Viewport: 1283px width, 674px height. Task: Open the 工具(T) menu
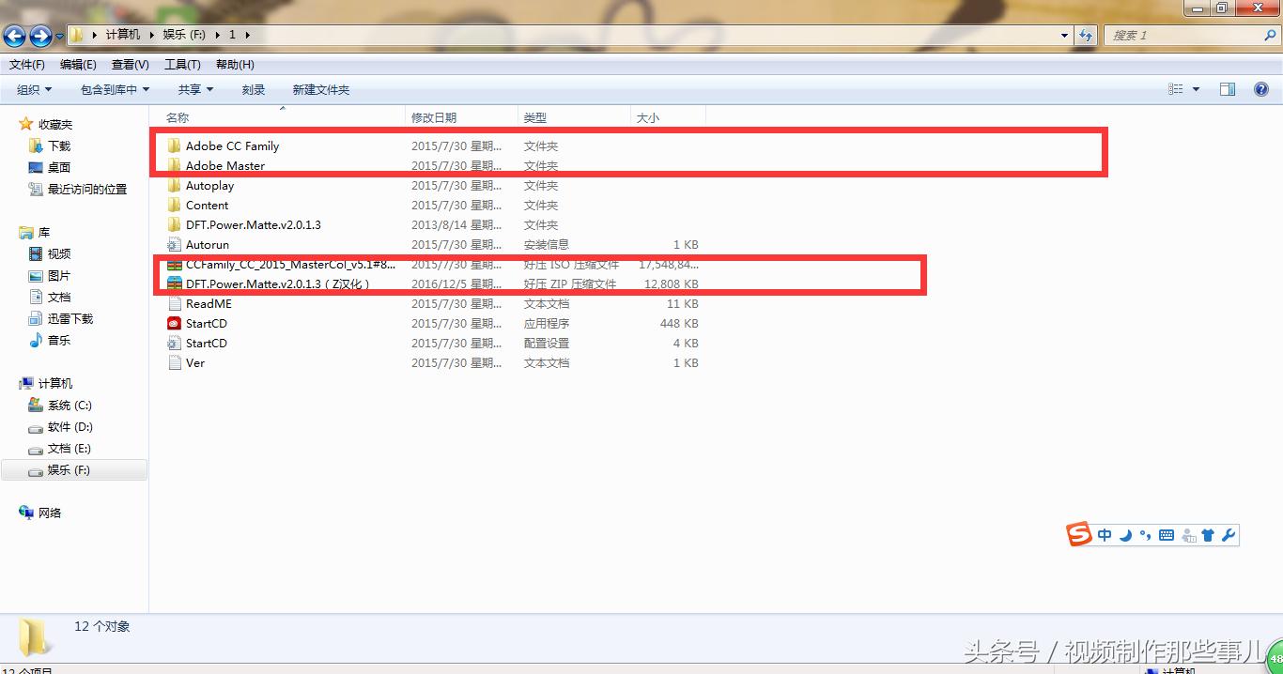click(182, 64)
